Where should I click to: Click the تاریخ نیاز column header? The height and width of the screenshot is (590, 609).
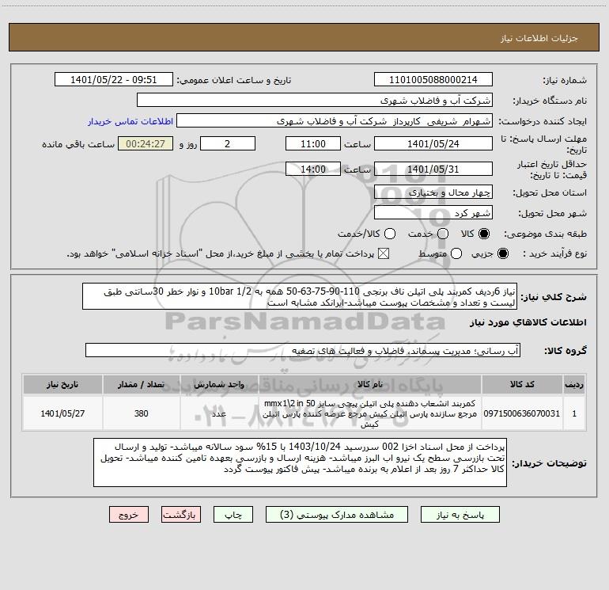click(62, 384)
